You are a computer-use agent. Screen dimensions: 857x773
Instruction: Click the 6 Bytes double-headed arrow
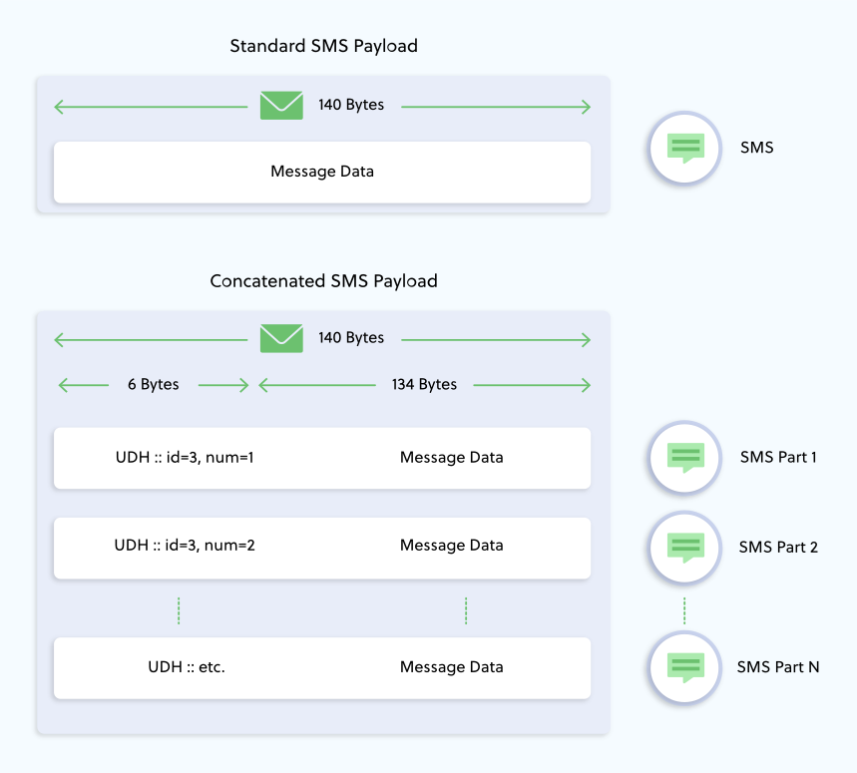[154, 385]
